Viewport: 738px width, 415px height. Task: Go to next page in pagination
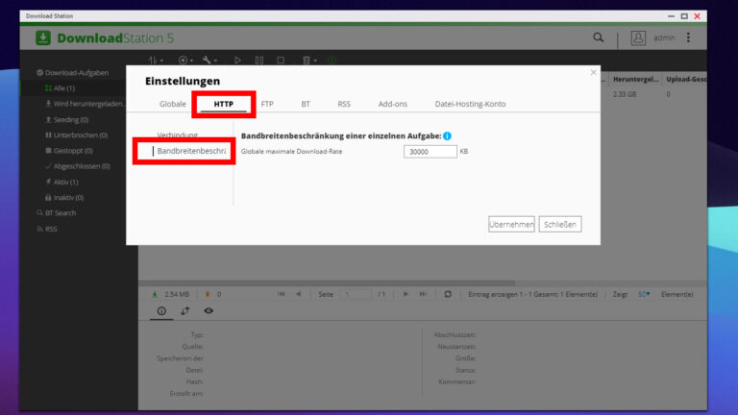point(406,294)
